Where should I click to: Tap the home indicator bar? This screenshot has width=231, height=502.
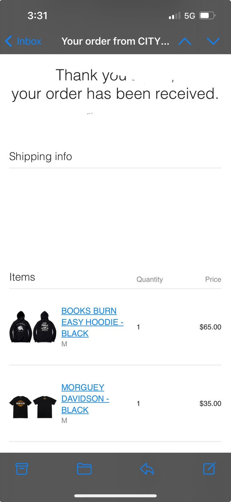click(x=115, y=496)
